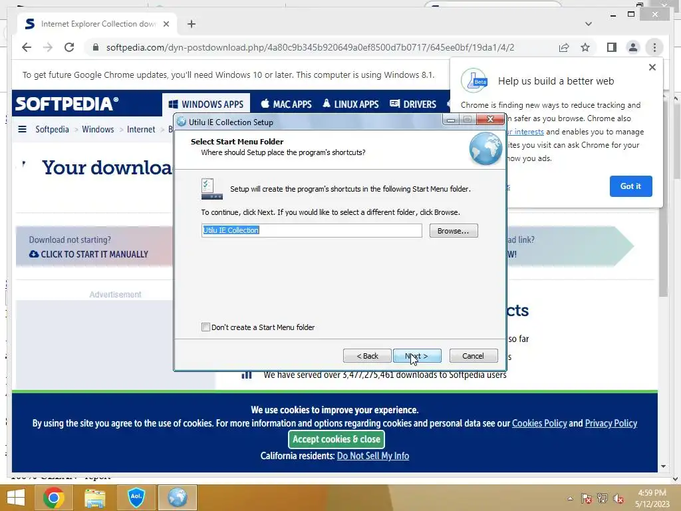681x511 pixels.
Task: Open the Privacy Policy link
Action: click(x=611, y=423)
